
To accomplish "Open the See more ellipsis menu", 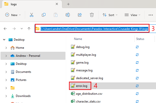I will (x=151, y=15).
